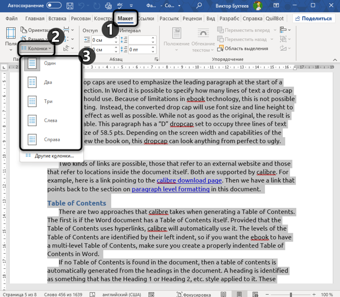Click the zoom slider in status bar
The height and width of the screenshot is (297, 340).
(x=291, y=294)
